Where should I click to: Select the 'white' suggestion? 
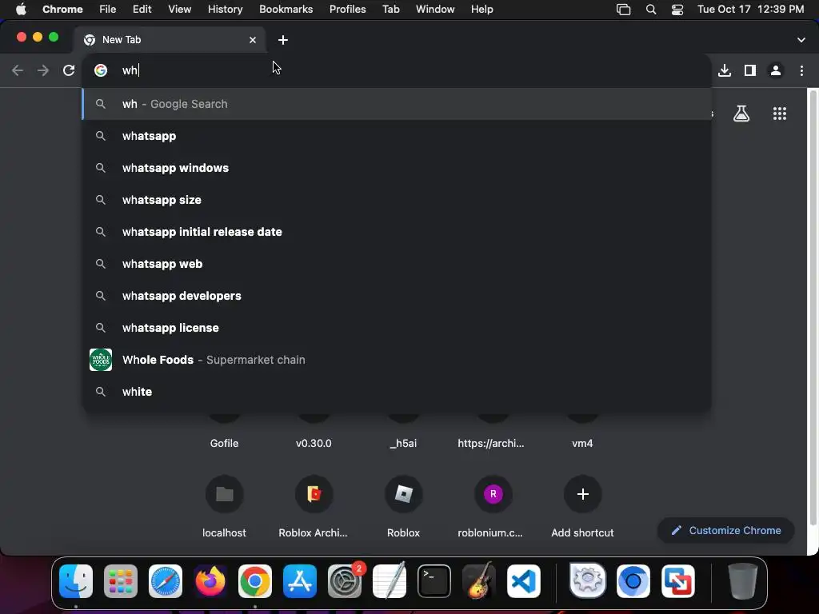coord(397,392)
